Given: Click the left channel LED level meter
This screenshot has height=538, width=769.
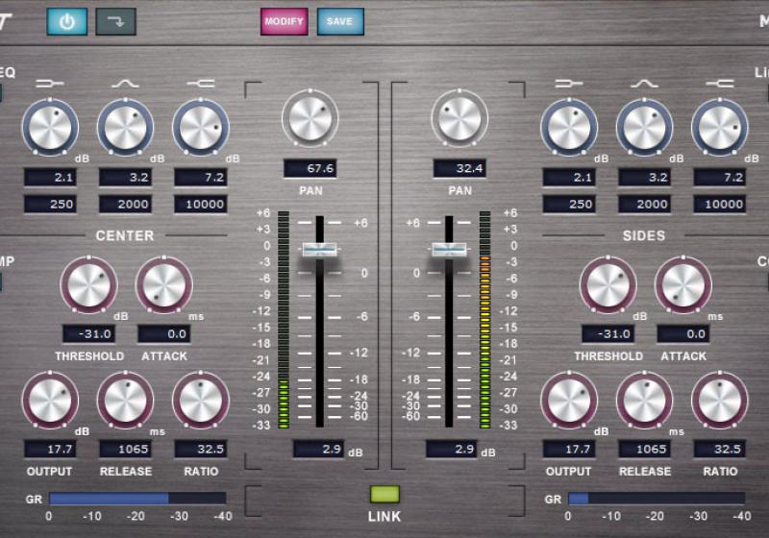Looking at the screenshot, I should 284,320.
